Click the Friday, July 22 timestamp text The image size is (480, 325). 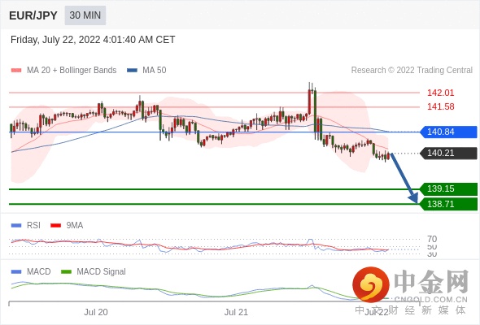coord(93,40)
